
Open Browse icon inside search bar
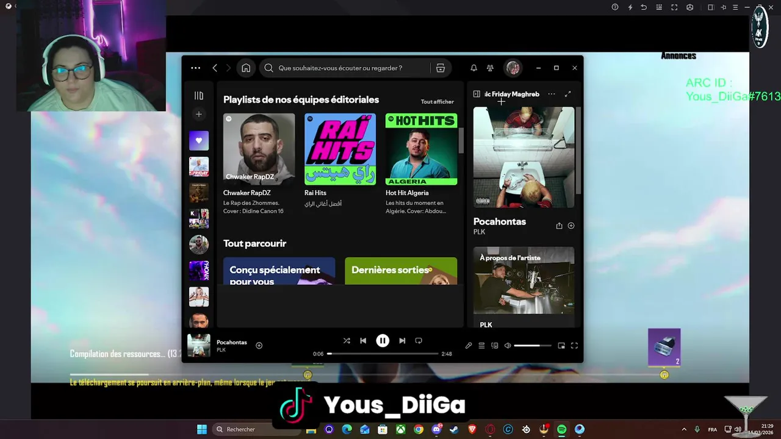[x=440, y=68]
